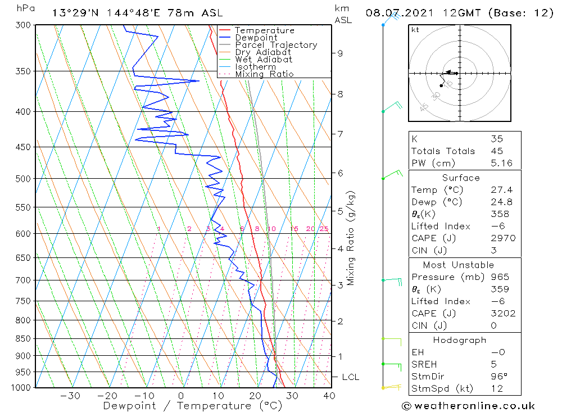562x412 pixels.
Task: Click the StmSpd (kt) value 12
Action: pyautogui.click(x=497, y=389)
